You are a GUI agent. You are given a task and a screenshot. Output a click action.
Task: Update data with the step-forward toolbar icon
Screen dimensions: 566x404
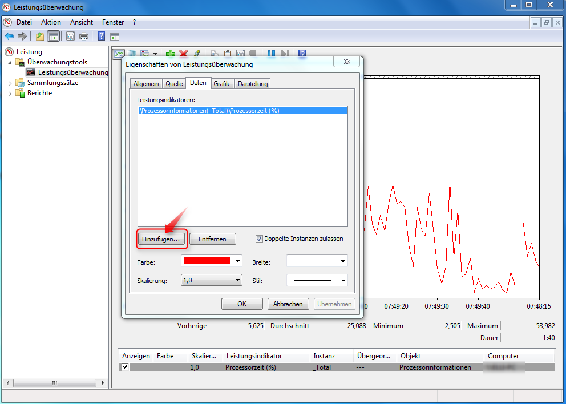point(284,53)
